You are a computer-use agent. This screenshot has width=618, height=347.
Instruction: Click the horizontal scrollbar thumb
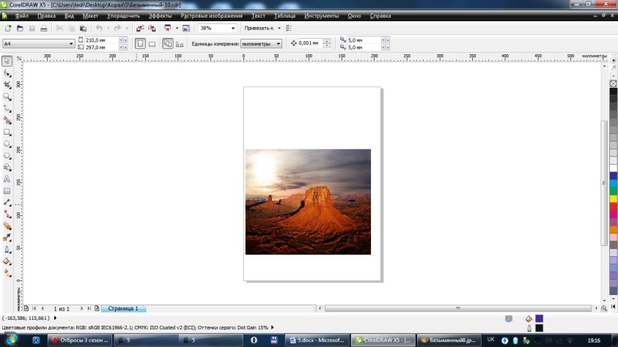(458, 308)
